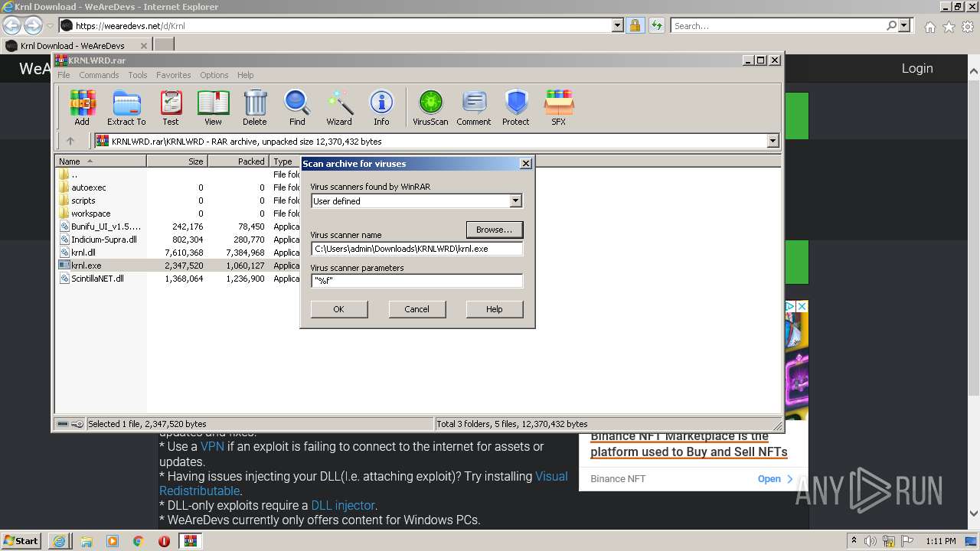This screenshot has width=980, height=551.
Task: Go up one folder level arrow
Action: (70, 141)
